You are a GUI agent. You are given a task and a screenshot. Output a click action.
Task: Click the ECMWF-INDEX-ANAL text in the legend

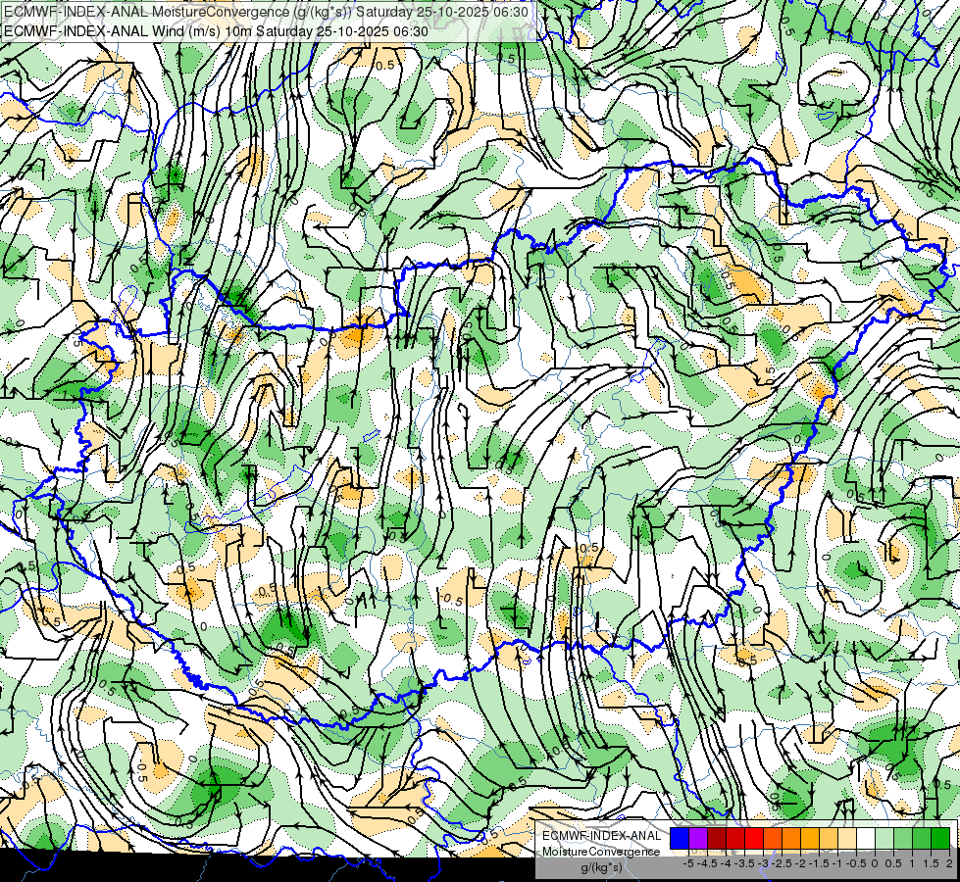pos(602,836)
